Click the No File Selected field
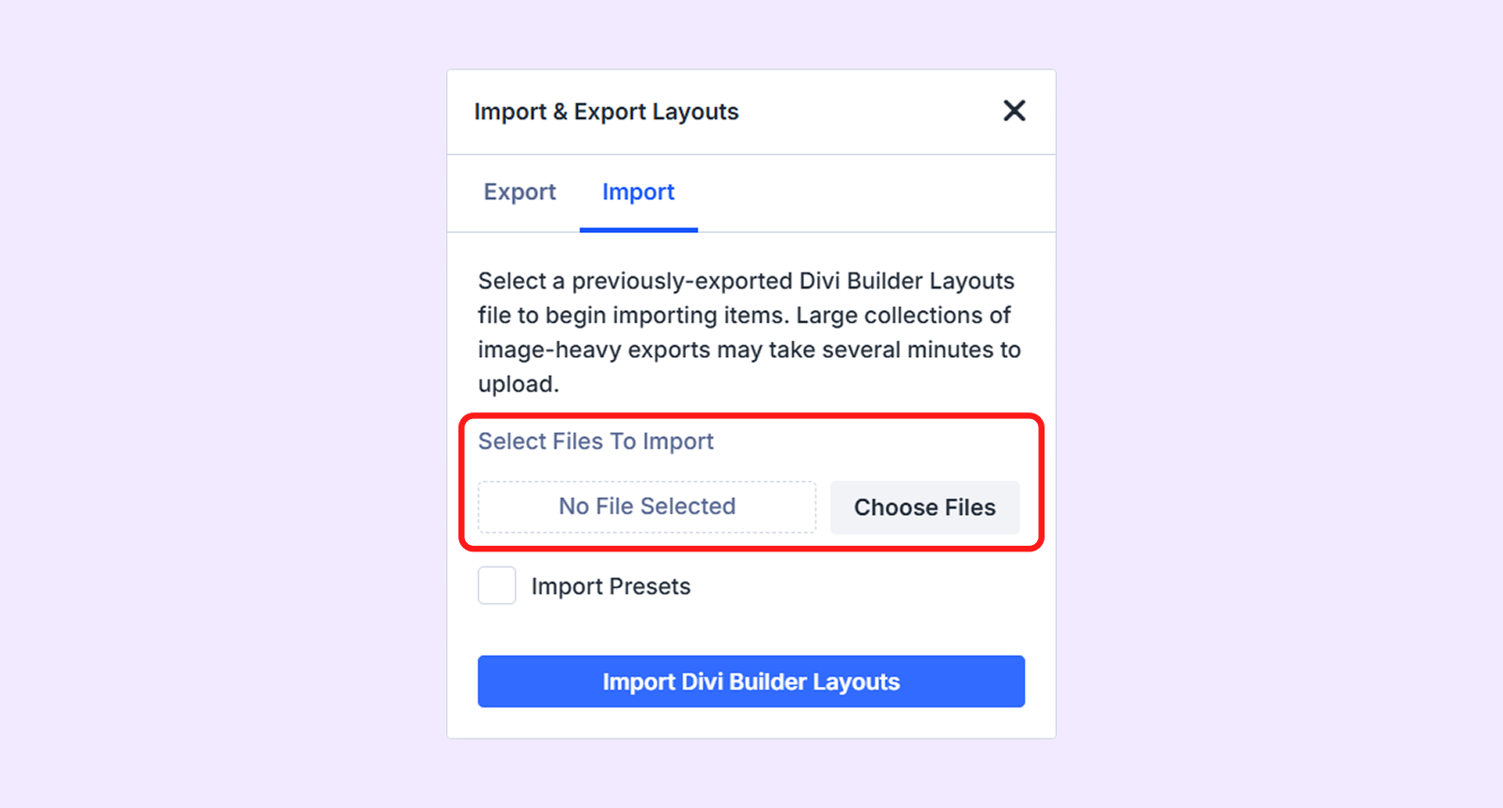This screenshot has height=808, width=1503. pos(647,506)
